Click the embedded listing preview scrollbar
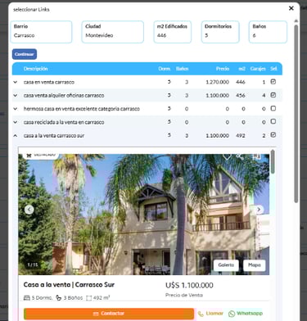307x321 pixels. 273,161
